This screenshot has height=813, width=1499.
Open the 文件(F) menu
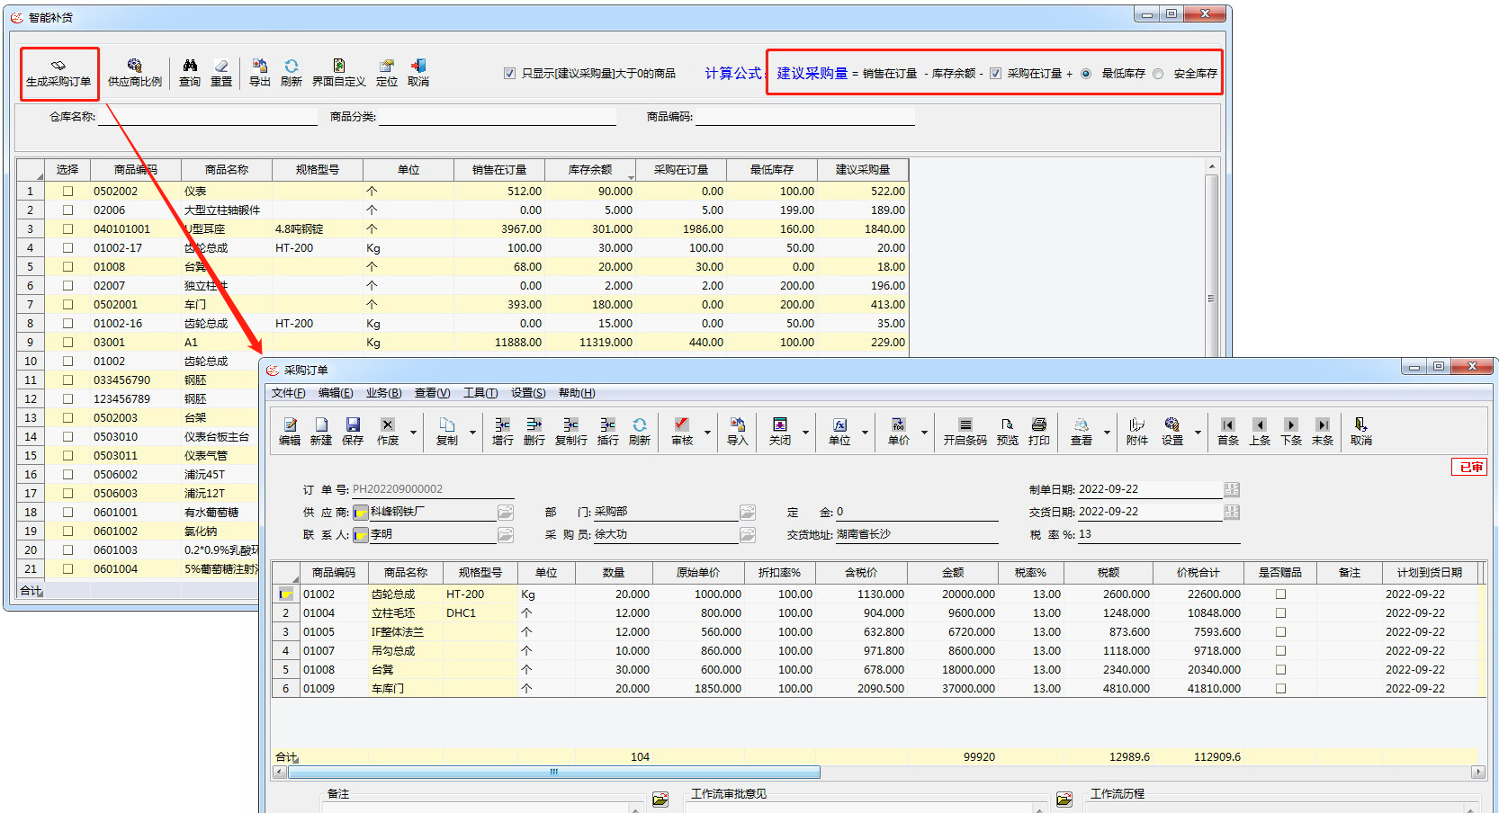(x=288, y=393)
